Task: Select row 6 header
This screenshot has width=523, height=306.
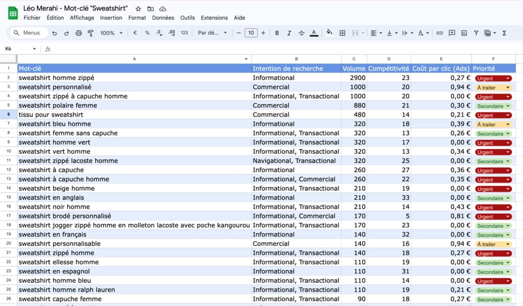Action: coord(8,114)
